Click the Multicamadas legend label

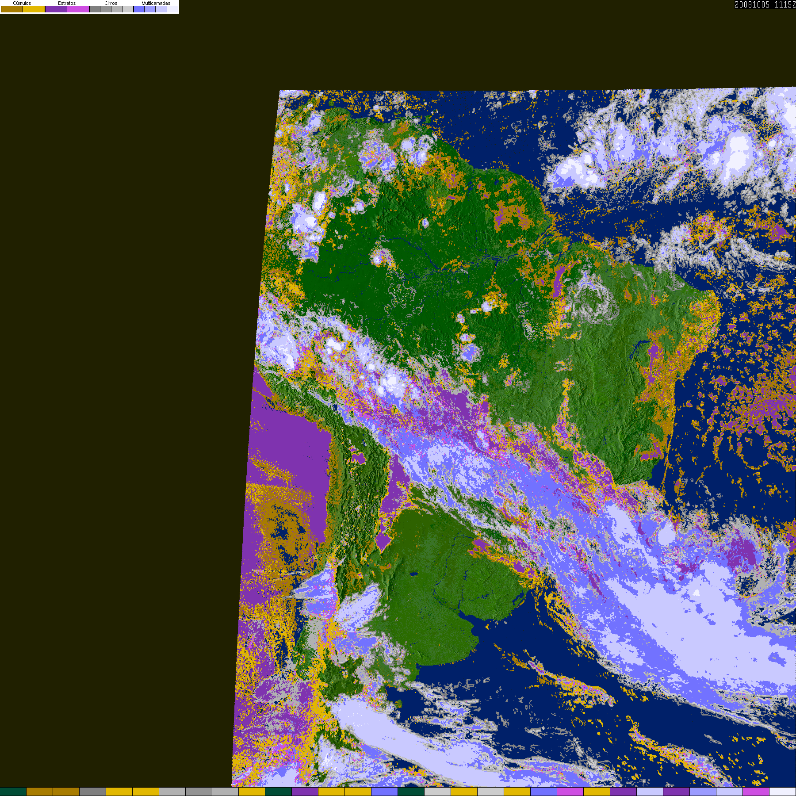(x=156, y=3)
